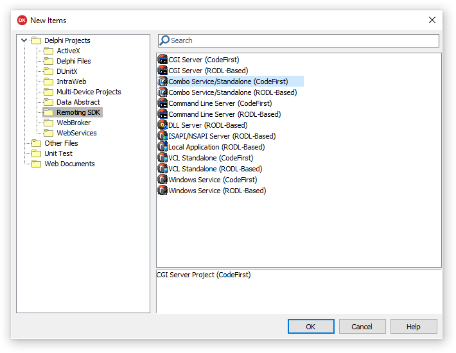Select CGI Server (RODL-Based) template
The width and height of the screenshot is (456, 353).
[x=208, y=71]
